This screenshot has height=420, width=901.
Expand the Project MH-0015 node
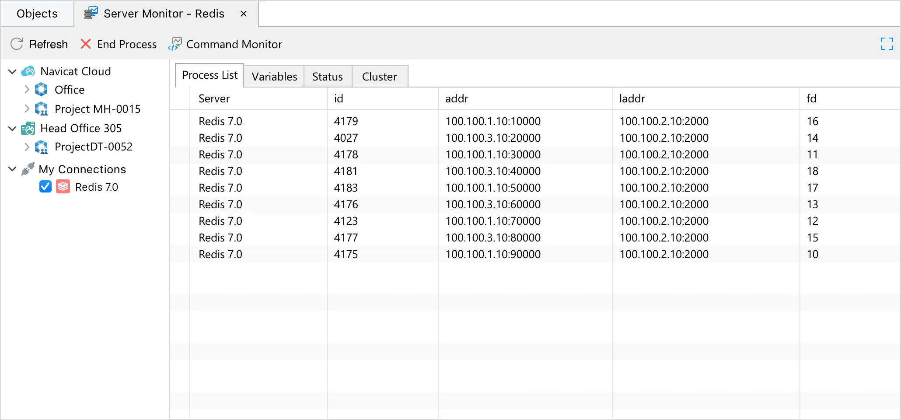(27, 108)
